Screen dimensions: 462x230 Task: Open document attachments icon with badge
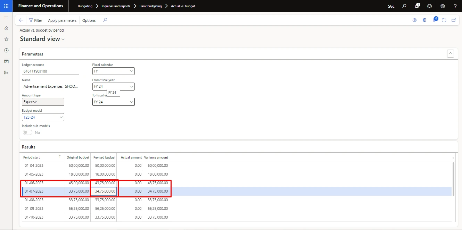(x=435, y=20)
